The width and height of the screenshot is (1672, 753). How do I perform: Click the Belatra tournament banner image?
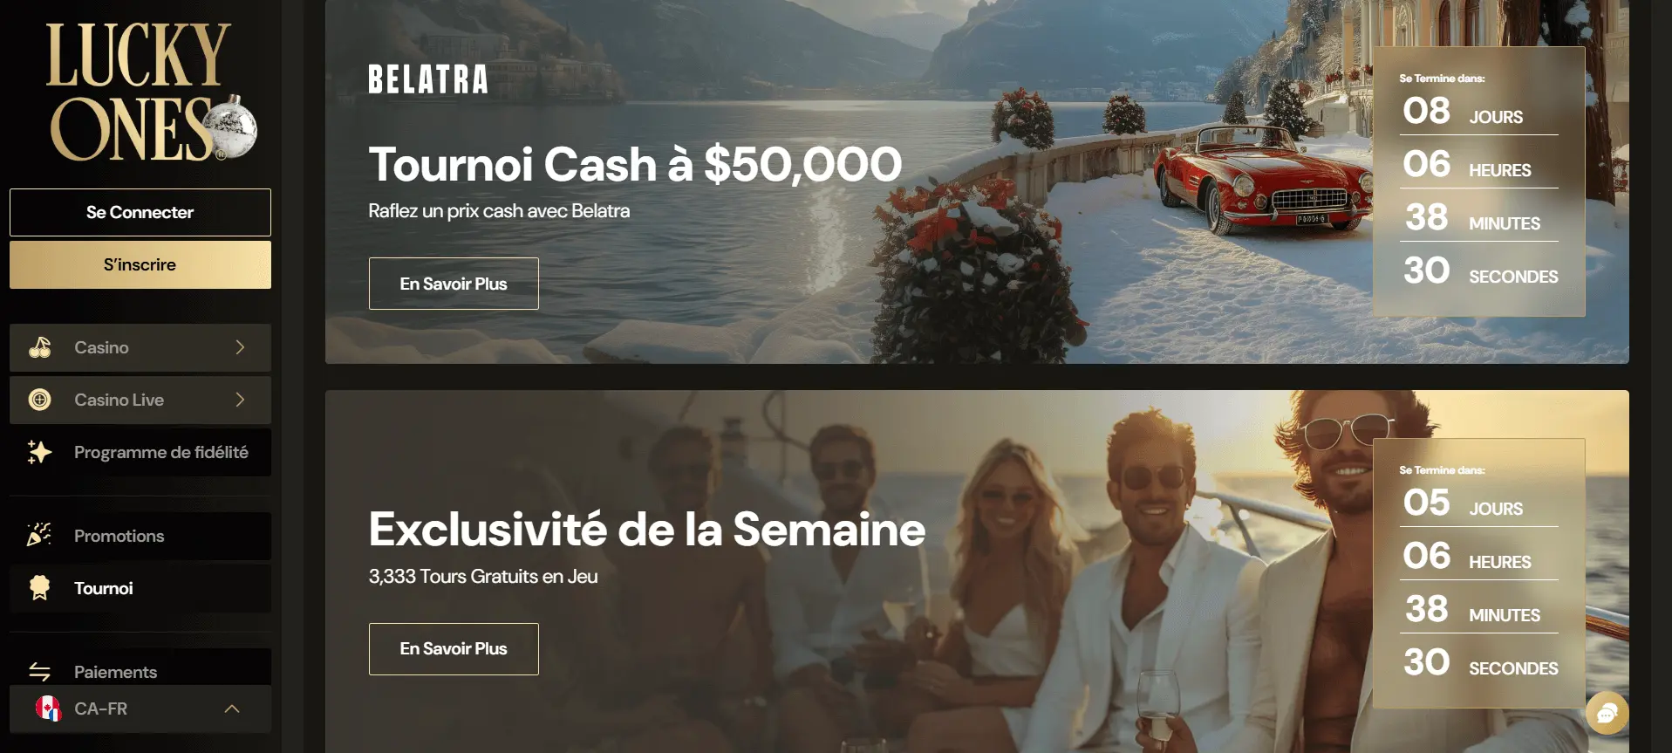click(x=977, y=181)
